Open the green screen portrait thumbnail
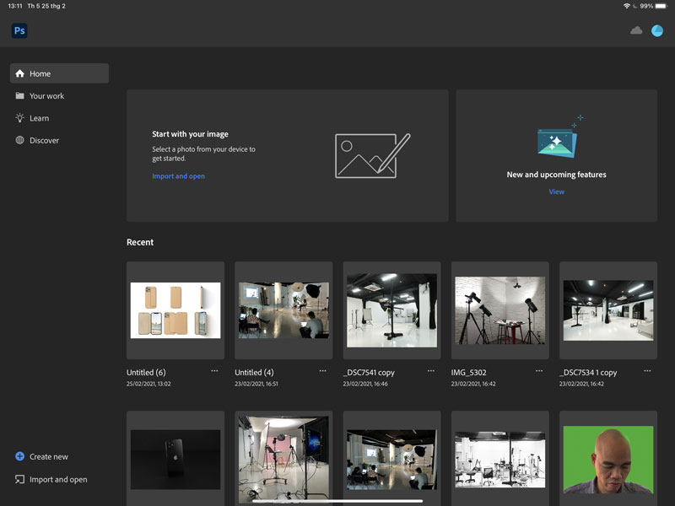Image resolution: width=675 pixels, height=506 pixels. point(607,460)
